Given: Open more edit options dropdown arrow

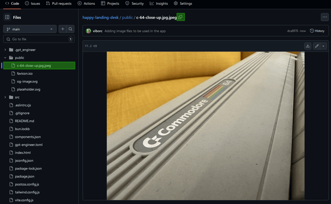Looking at the screenshot, I should pyautogui.click(x=323, y=46).
